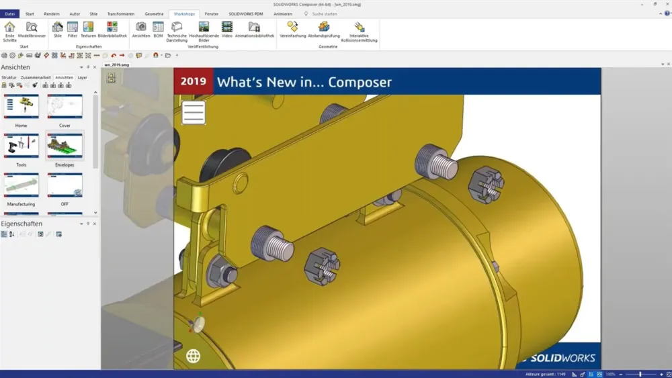The width and height of the screenshot is (672, 378).
Task: Switch to the Rendern ribbon tab
Action: pos(52,13)
